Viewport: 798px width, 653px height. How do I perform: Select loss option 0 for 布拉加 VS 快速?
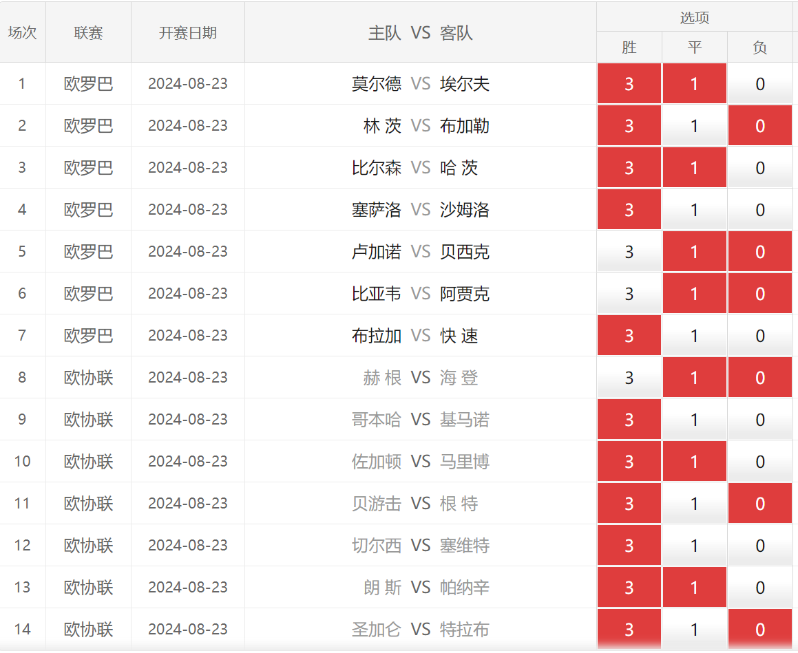coord(760,335)
